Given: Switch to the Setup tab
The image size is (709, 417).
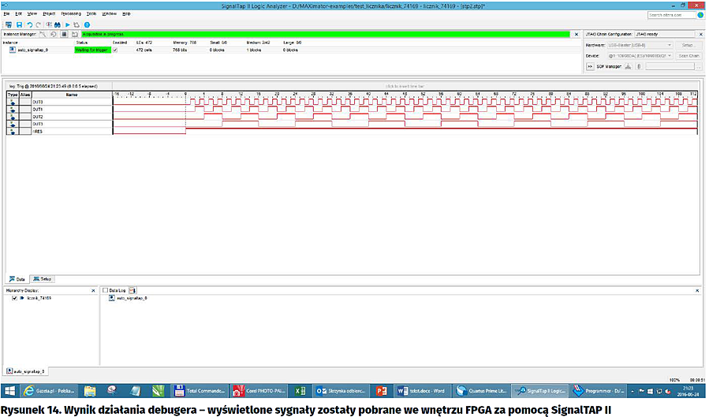Looking at the screenshot, I should 43,279.
